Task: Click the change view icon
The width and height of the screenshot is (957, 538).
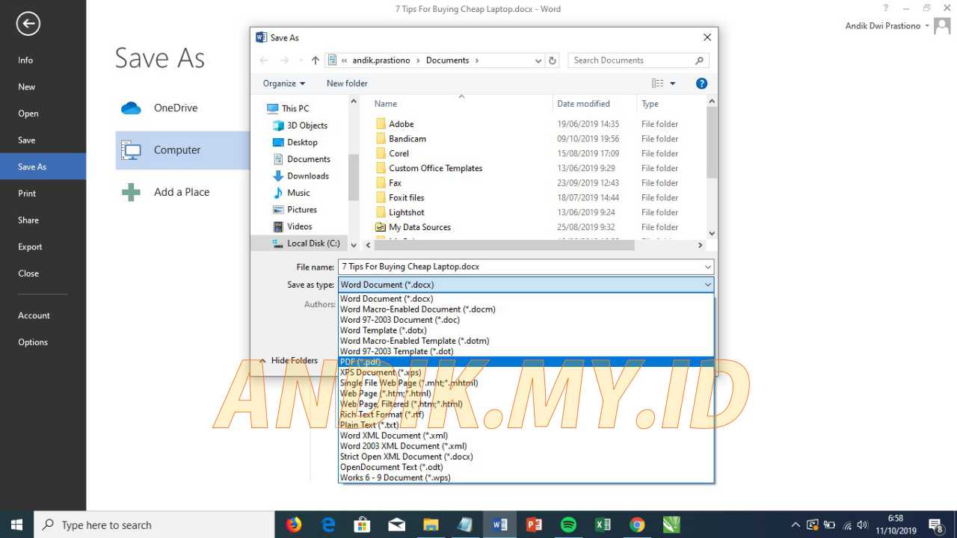Action: point(657,84)
